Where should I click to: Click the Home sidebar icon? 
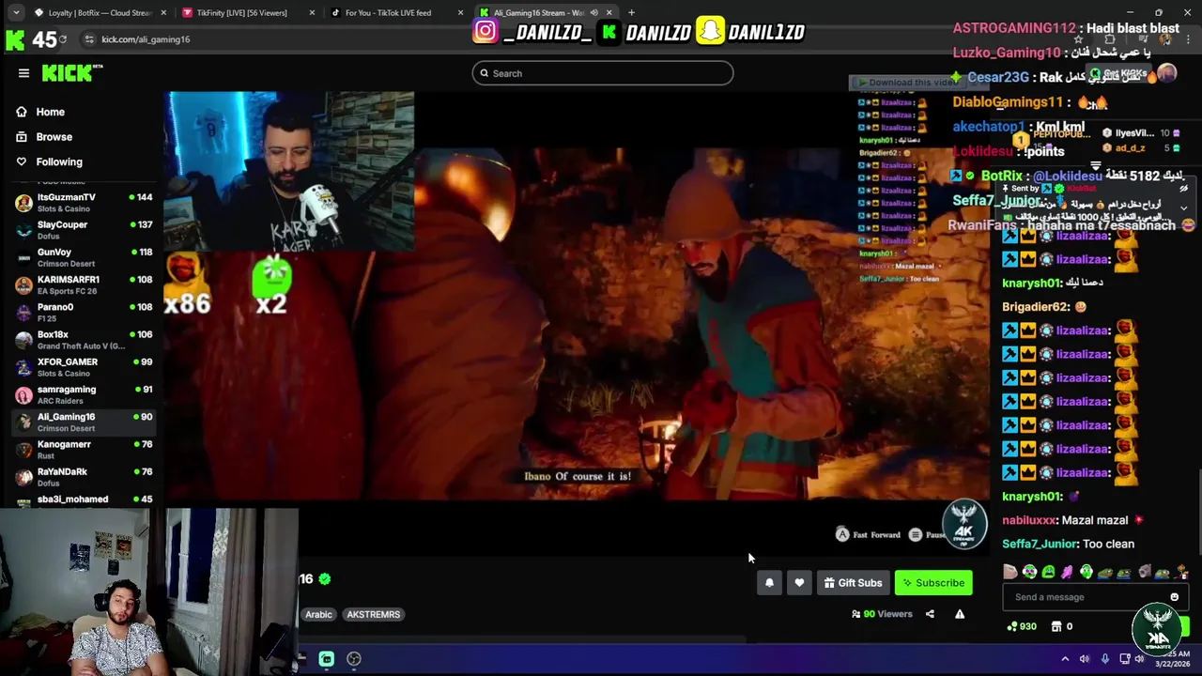(x=22, y=112)
